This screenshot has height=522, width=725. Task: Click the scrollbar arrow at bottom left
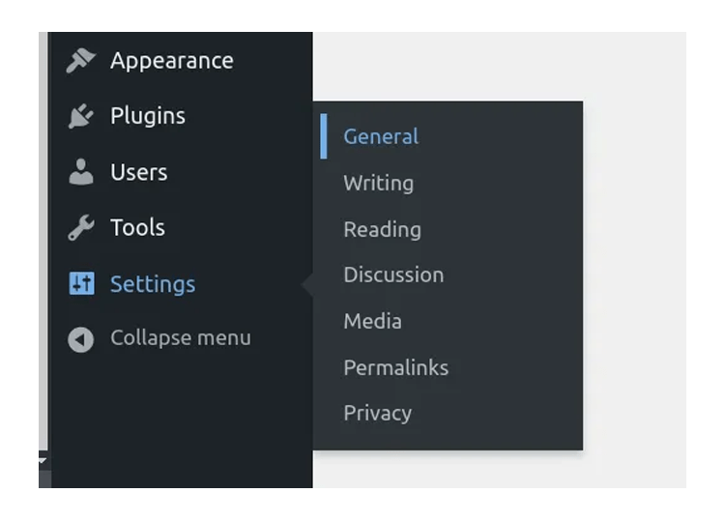(x=43, y=460)
